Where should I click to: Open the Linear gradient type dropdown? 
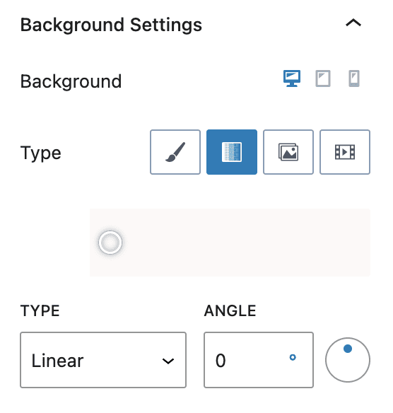(103, 360)
